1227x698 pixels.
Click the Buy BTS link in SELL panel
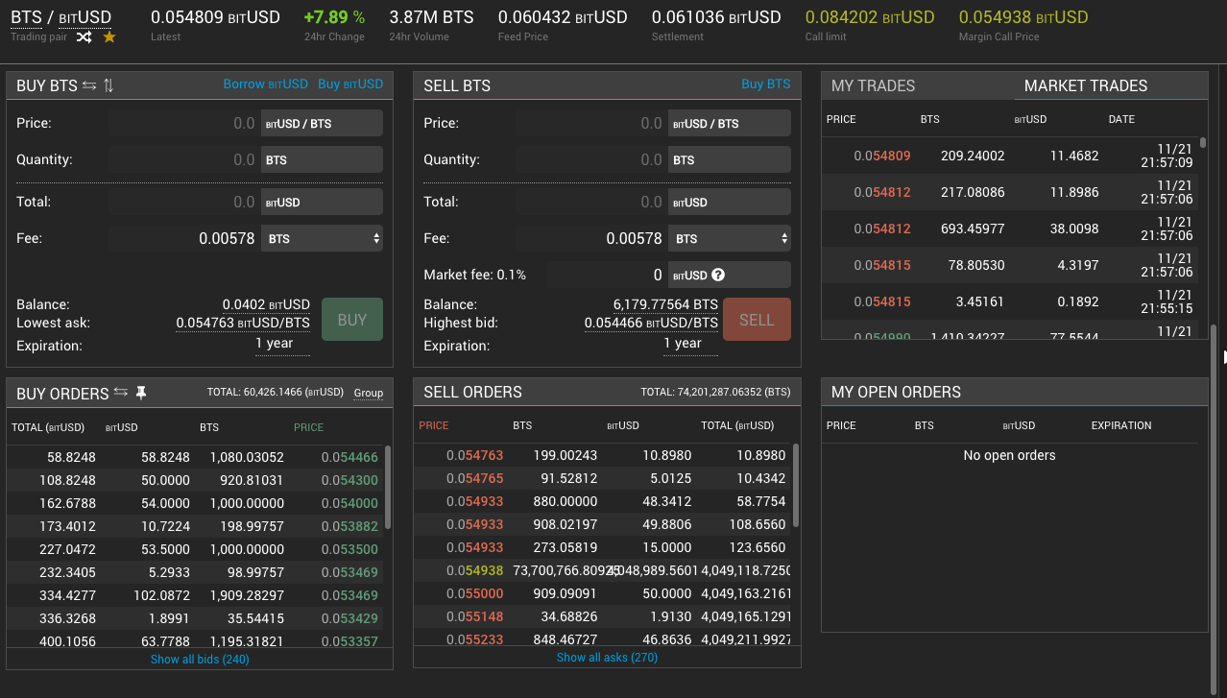pyautogui.click(x=766, y=84)
